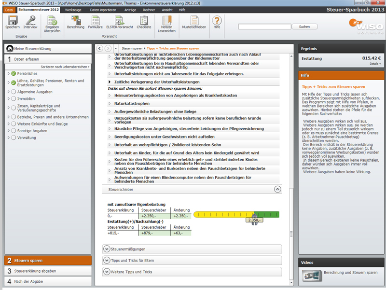The image size is (386, 290).
Task: Click the Hilfe question mark icon
Action: 217,21
